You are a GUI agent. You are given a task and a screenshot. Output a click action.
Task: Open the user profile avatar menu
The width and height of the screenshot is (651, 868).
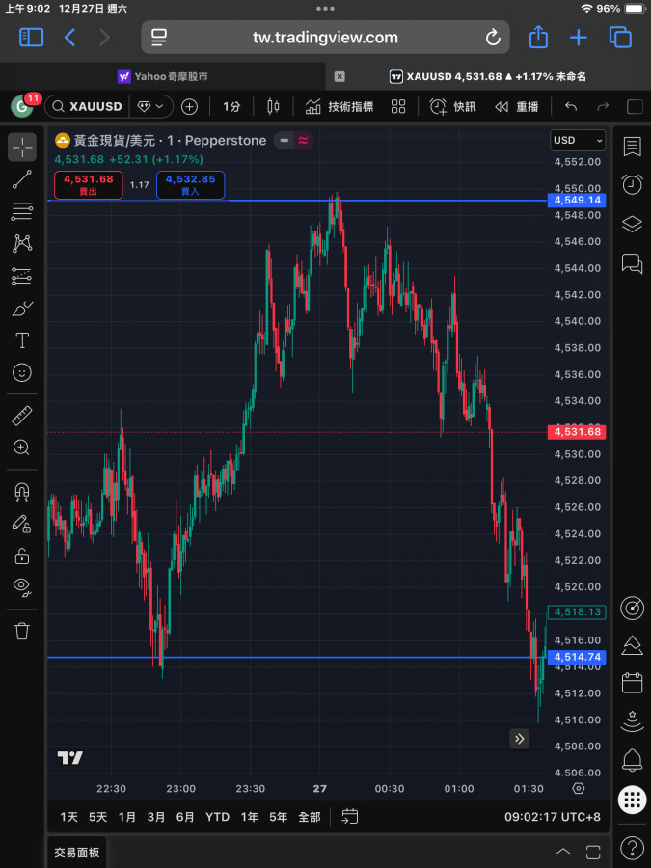[22, 106]
